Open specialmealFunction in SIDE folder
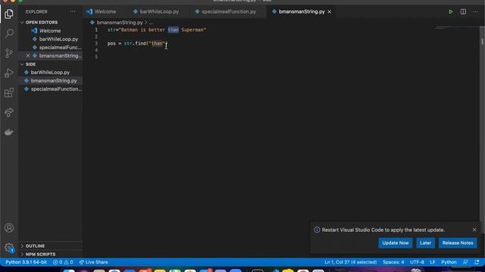 tap(56, 89)
